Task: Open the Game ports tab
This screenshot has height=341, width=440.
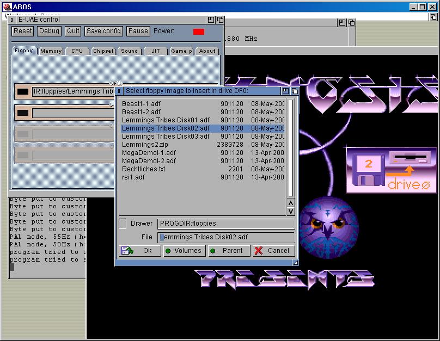Action: click(181, 51)
